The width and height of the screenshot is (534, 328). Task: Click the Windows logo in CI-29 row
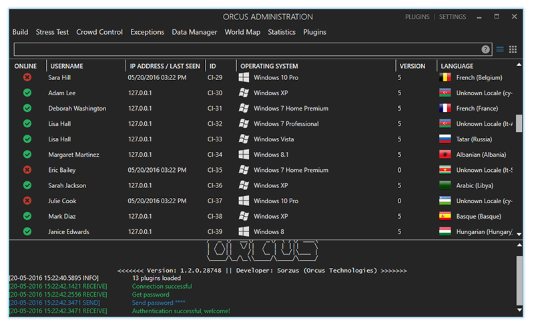coord(244,77)
